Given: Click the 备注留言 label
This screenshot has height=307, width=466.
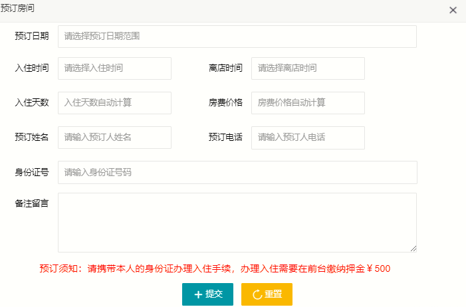Looking at the screenshot, I should tap(32, 203).
